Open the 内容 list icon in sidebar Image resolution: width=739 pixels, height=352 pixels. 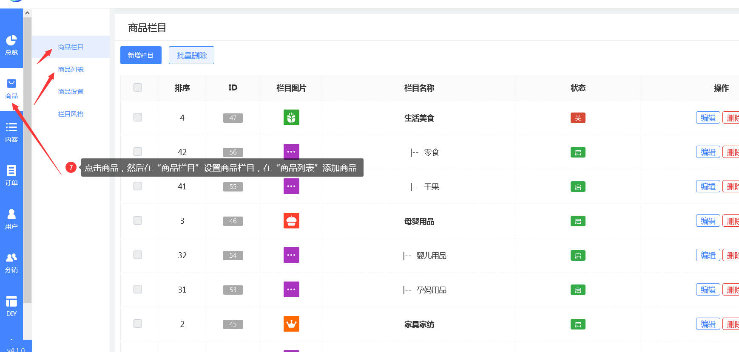[x=11, y=127]
